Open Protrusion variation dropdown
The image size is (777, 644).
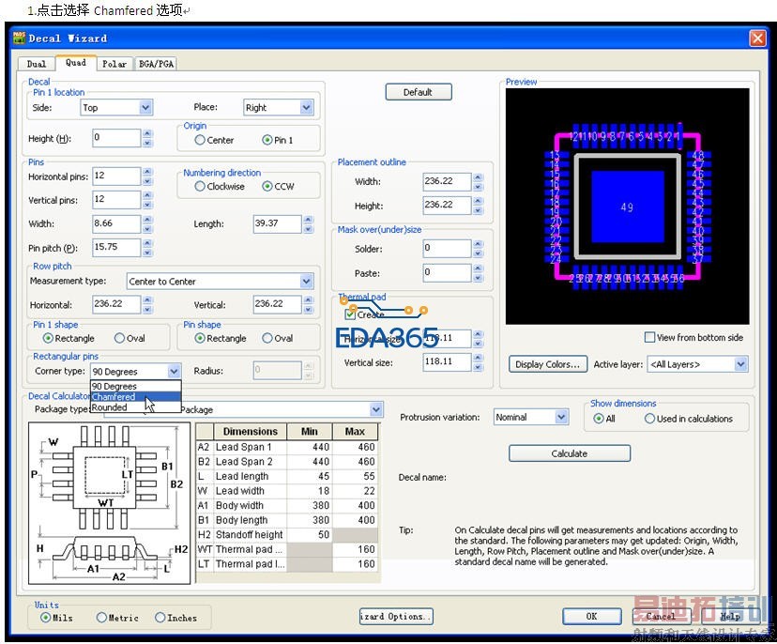561,417
